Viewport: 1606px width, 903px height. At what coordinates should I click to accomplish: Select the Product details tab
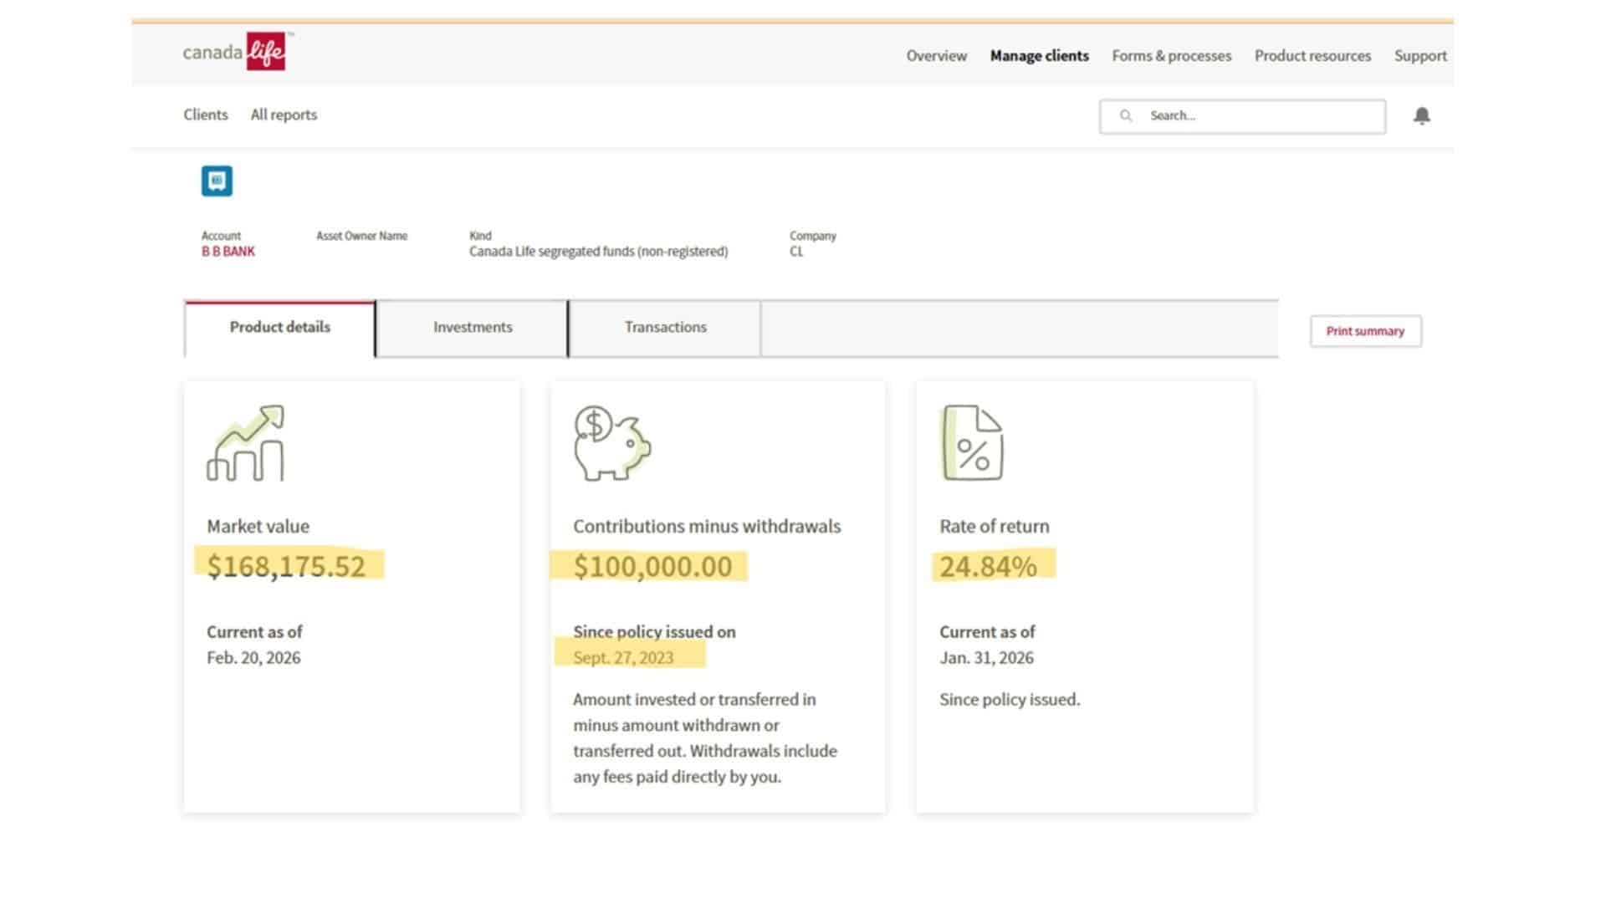tap(279, 327)
